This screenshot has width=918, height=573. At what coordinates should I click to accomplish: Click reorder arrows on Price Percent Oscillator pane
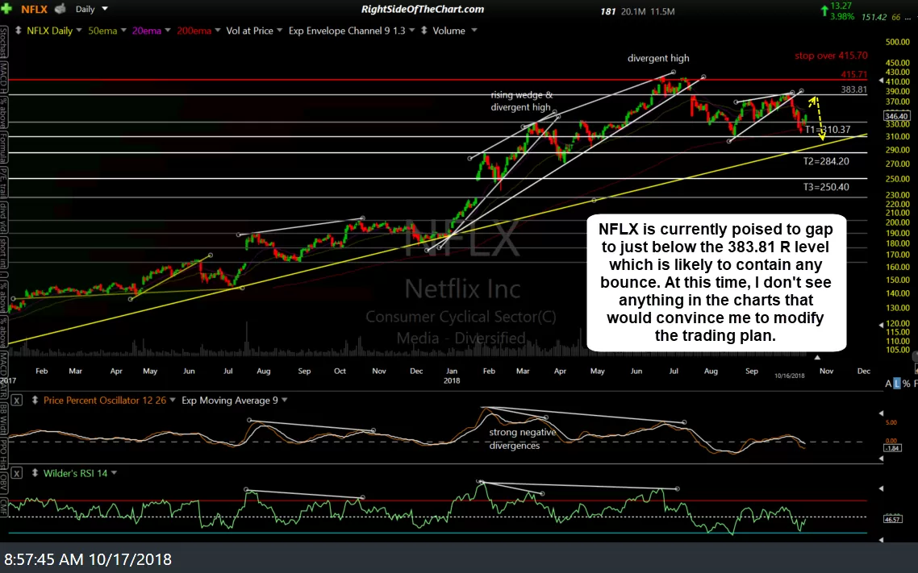[x=35, y=401]
